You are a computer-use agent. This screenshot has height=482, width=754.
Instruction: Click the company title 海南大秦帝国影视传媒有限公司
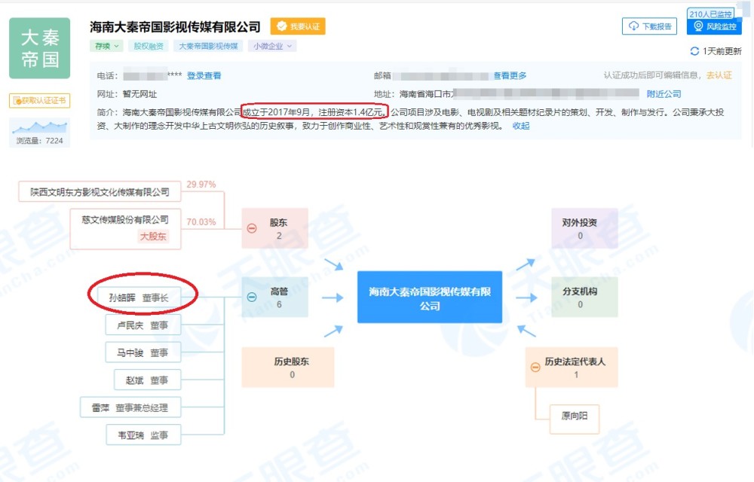[175, 27]
